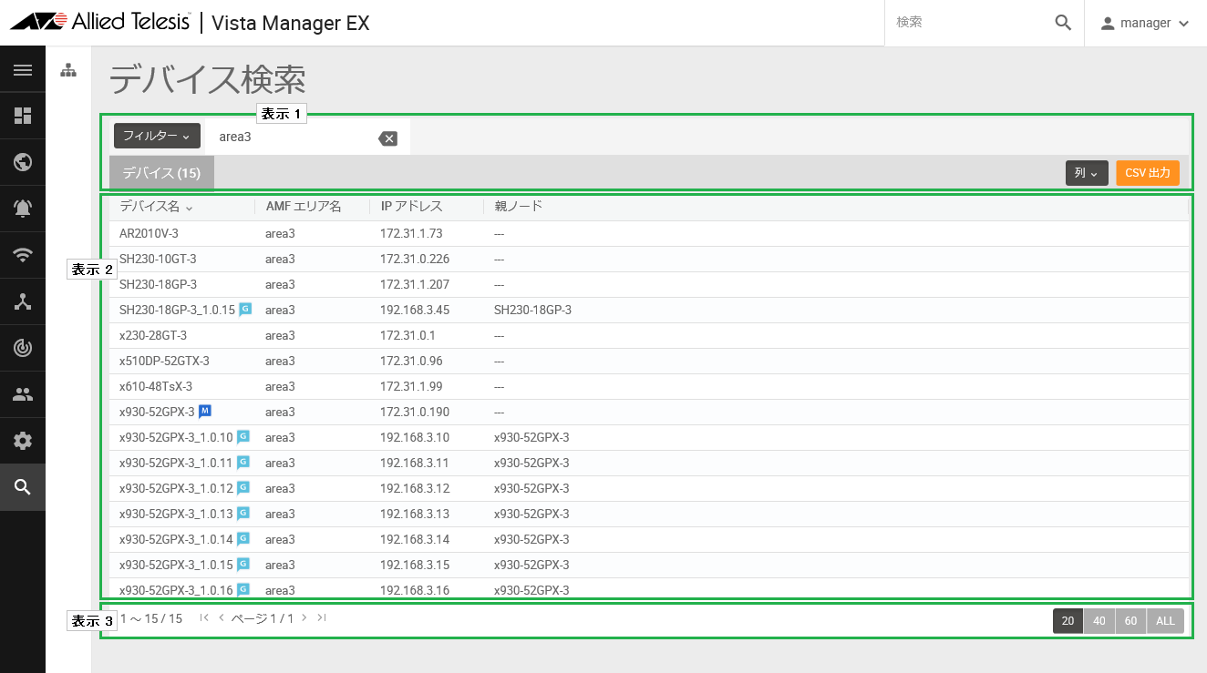Viewport: 1207px width, 673px height.
Task: Click IP address 192.168.3.15
Action: pos(415,565)
